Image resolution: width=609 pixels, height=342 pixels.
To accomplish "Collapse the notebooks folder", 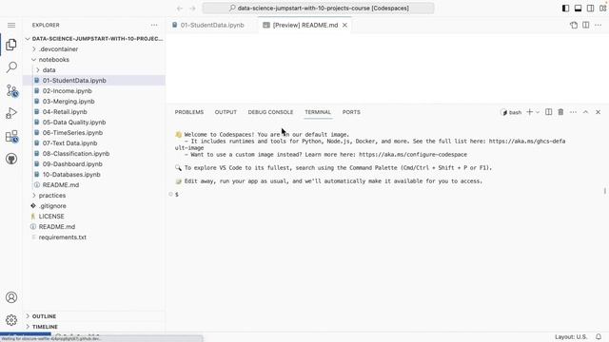I will 94,60.
